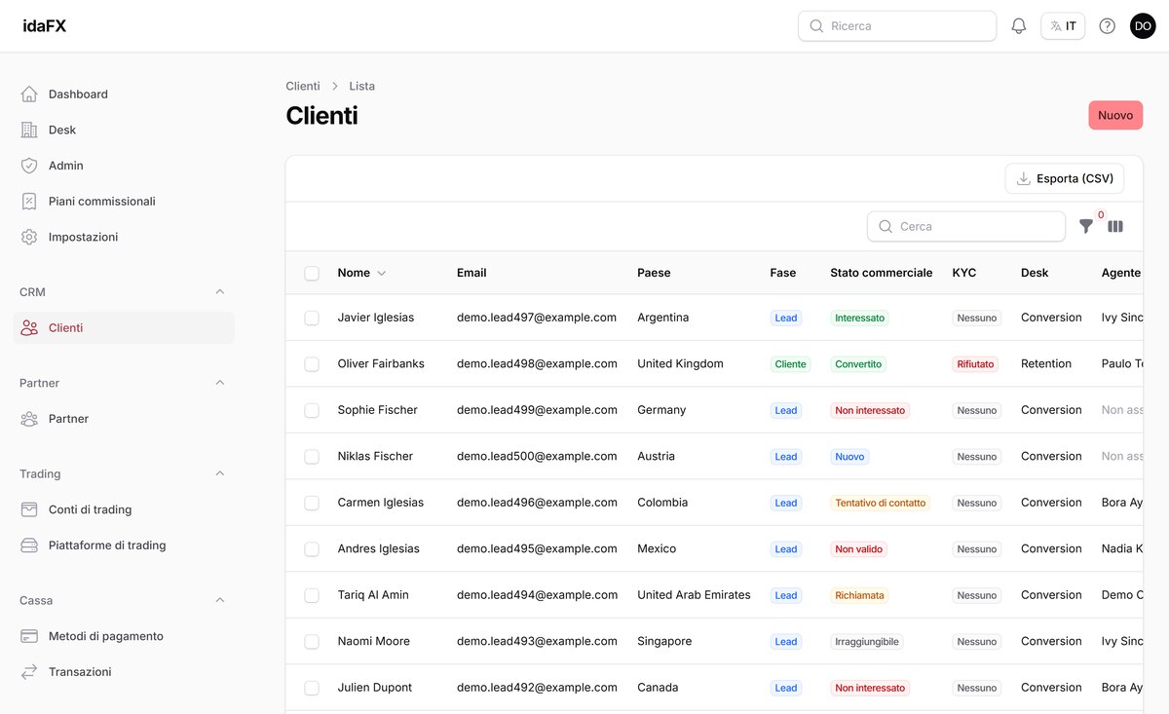Screen dimensions: 1169x714
Task: Click the Piattaforme di trading icon
Action: (29, 545)
